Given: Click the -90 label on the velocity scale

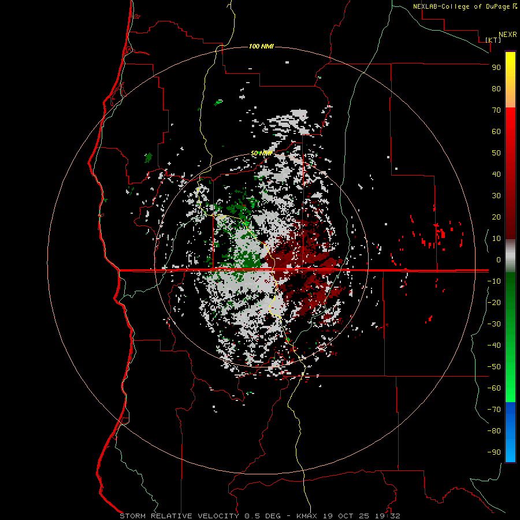Looking at the screenshot, I should click(494, 452).
